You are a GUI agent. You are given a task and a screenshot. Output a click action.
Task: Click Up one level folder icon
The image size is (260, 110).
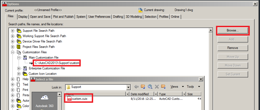pyautogui.click(x=143, y=86)
